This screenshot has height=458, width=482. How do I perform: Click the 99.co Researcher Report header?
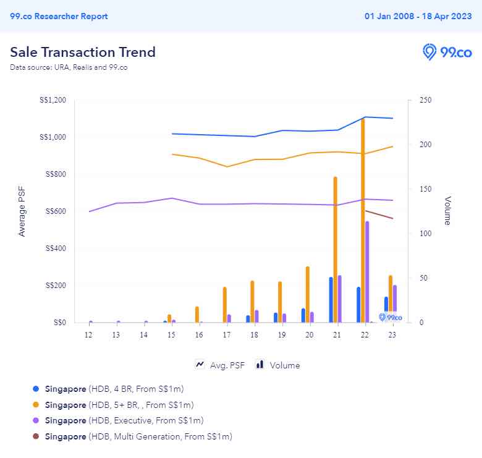(59, 16)
